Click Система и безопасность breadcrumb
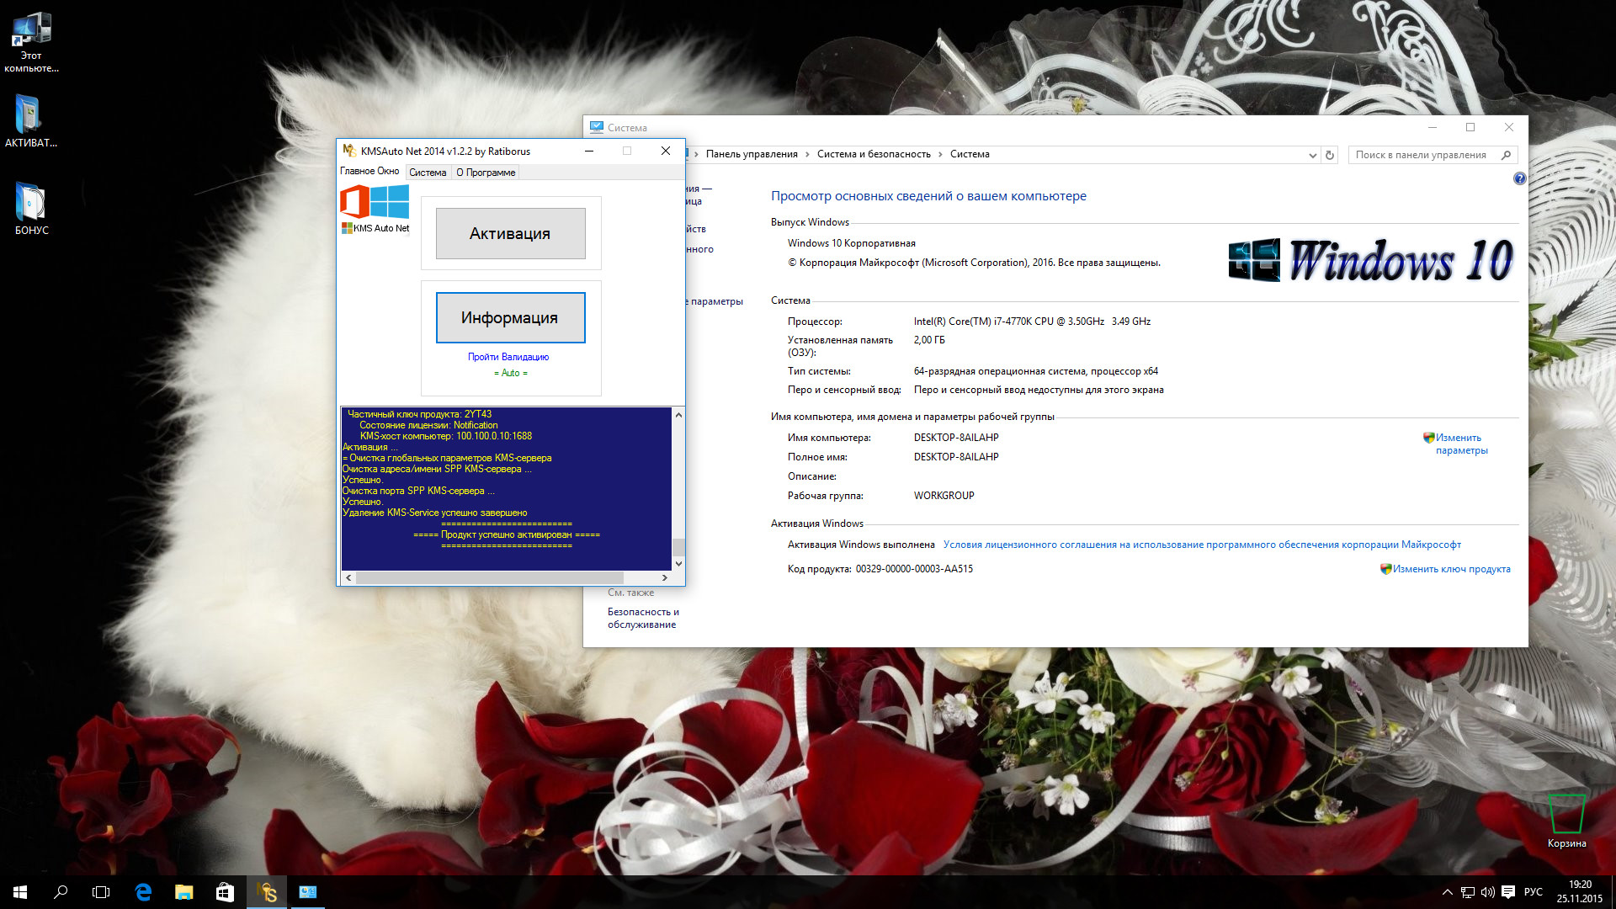This screenshot has height=909, width=1616. (x=874, y=154)
